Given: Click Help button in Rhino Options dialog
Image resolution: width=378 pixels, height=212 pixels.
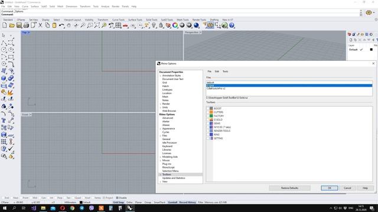Looking at the screenshot, I should click(x=365, y=188).
